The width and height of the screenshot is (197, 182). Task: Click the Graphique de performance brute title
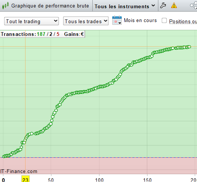pyautogui.click(x=50, y=6)
